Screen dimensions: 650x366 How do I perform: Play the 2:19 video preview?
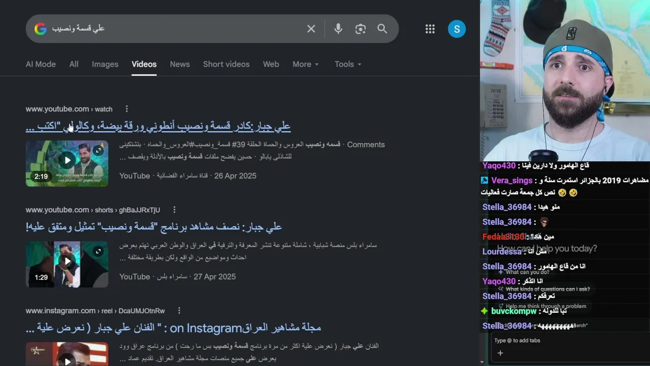point(67,161)
